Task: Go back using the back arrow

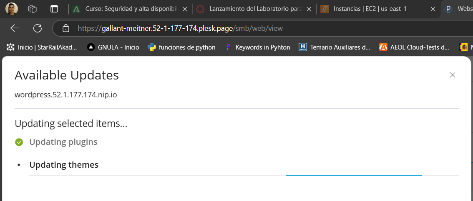Action: pos(15,28)
